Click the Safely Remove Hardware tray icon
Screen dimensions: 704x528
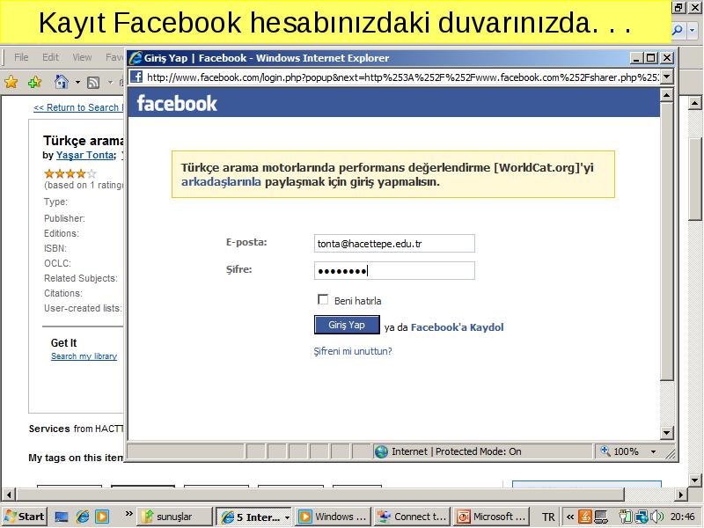625,517
